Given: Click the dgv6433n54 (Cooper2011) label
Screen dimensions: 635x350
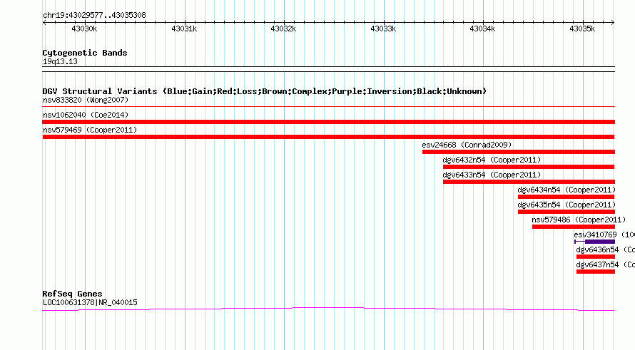Looking at the screenshot, I should 492,175.
